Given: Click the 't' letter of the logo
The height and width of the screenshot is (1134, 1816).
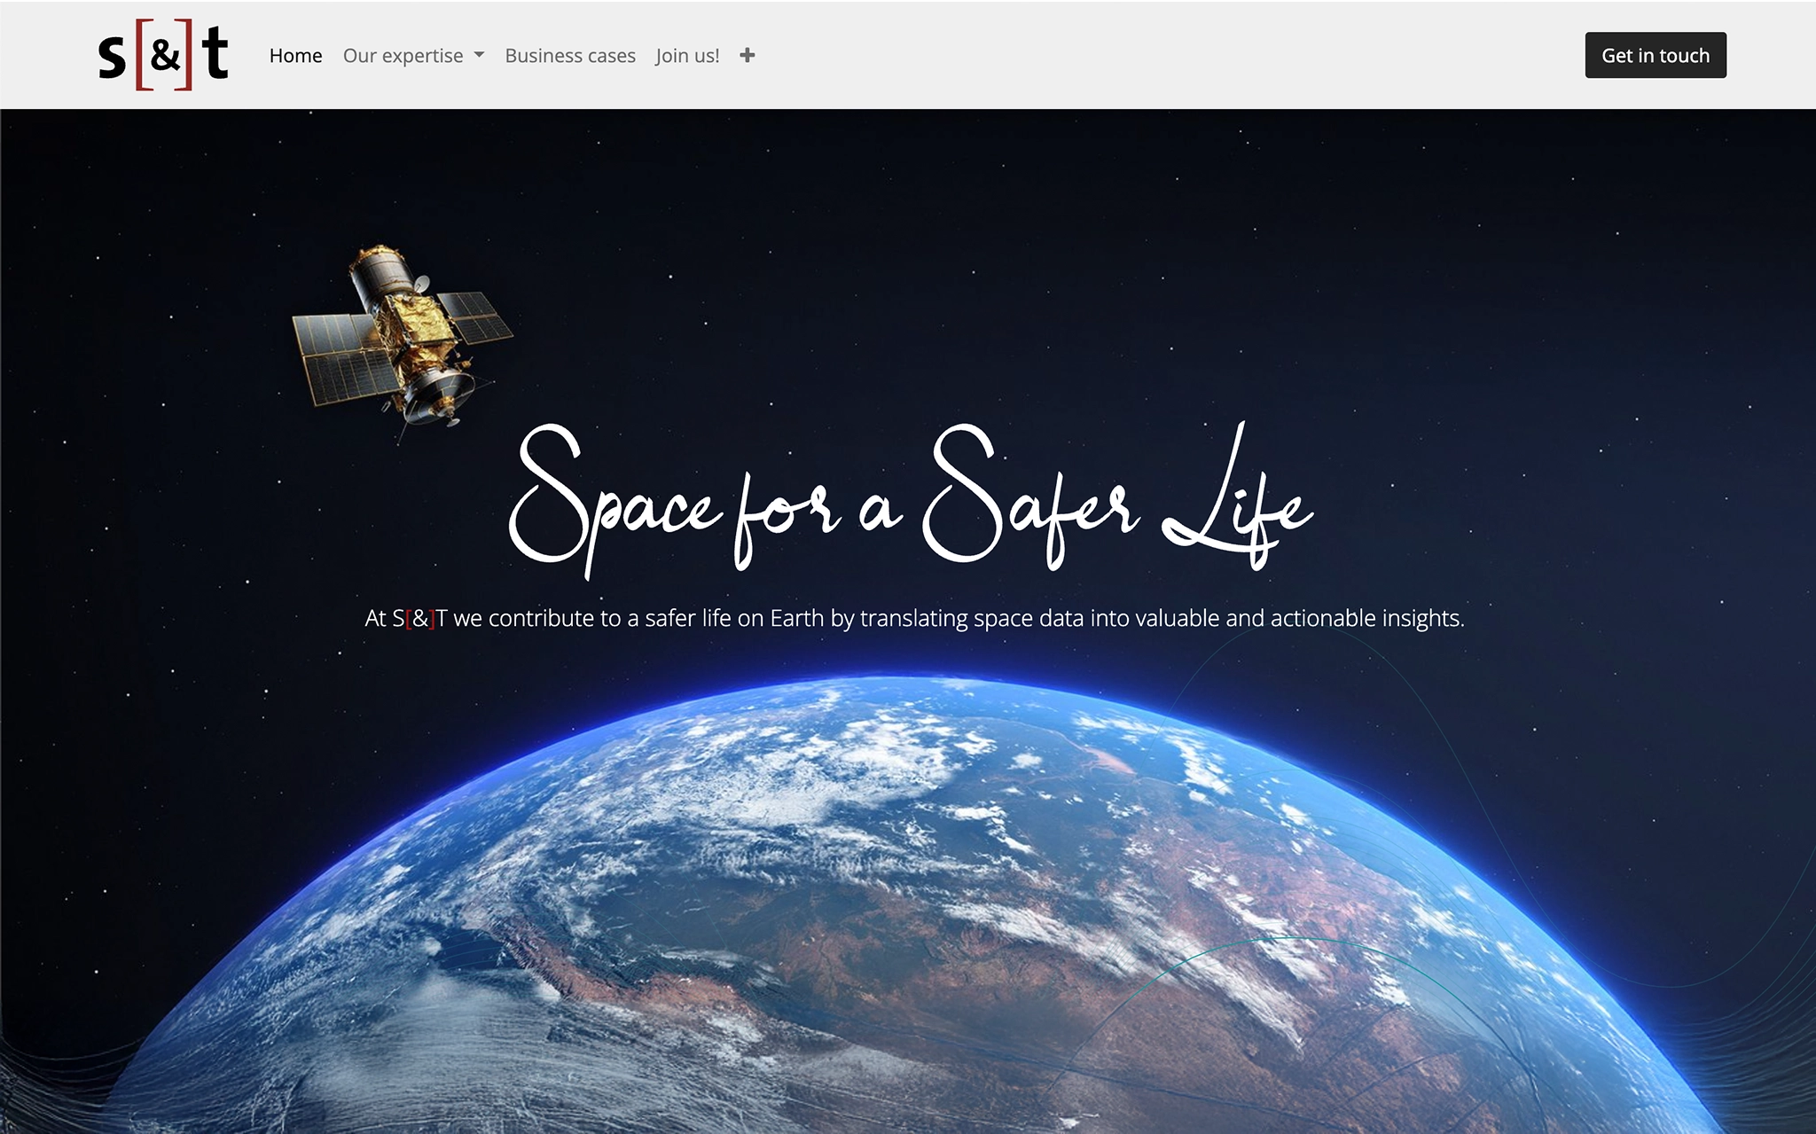Looking at the screenshot, I should [215, 55].
